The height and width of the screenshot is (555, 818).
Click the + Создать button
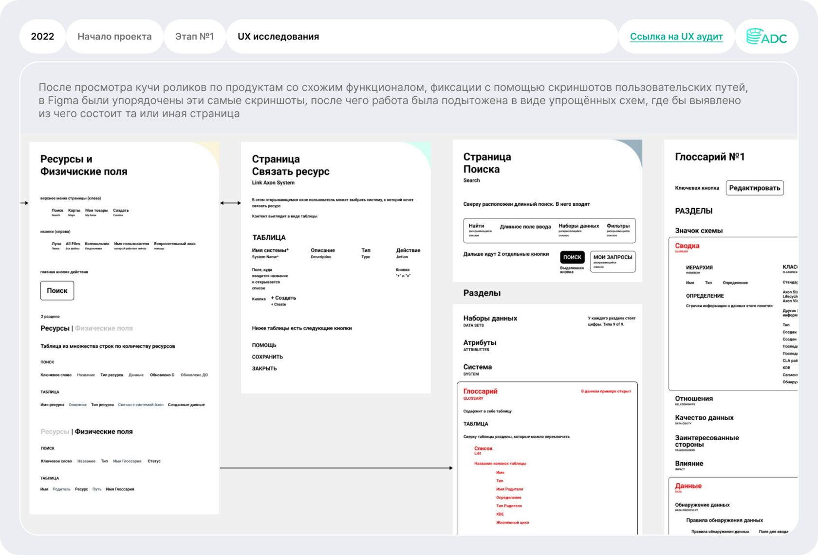pyautogui.click(x=283, y=298)
